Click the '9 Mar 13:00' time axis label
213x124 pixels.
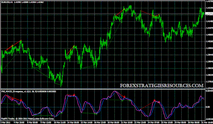[x=46, y=122]
